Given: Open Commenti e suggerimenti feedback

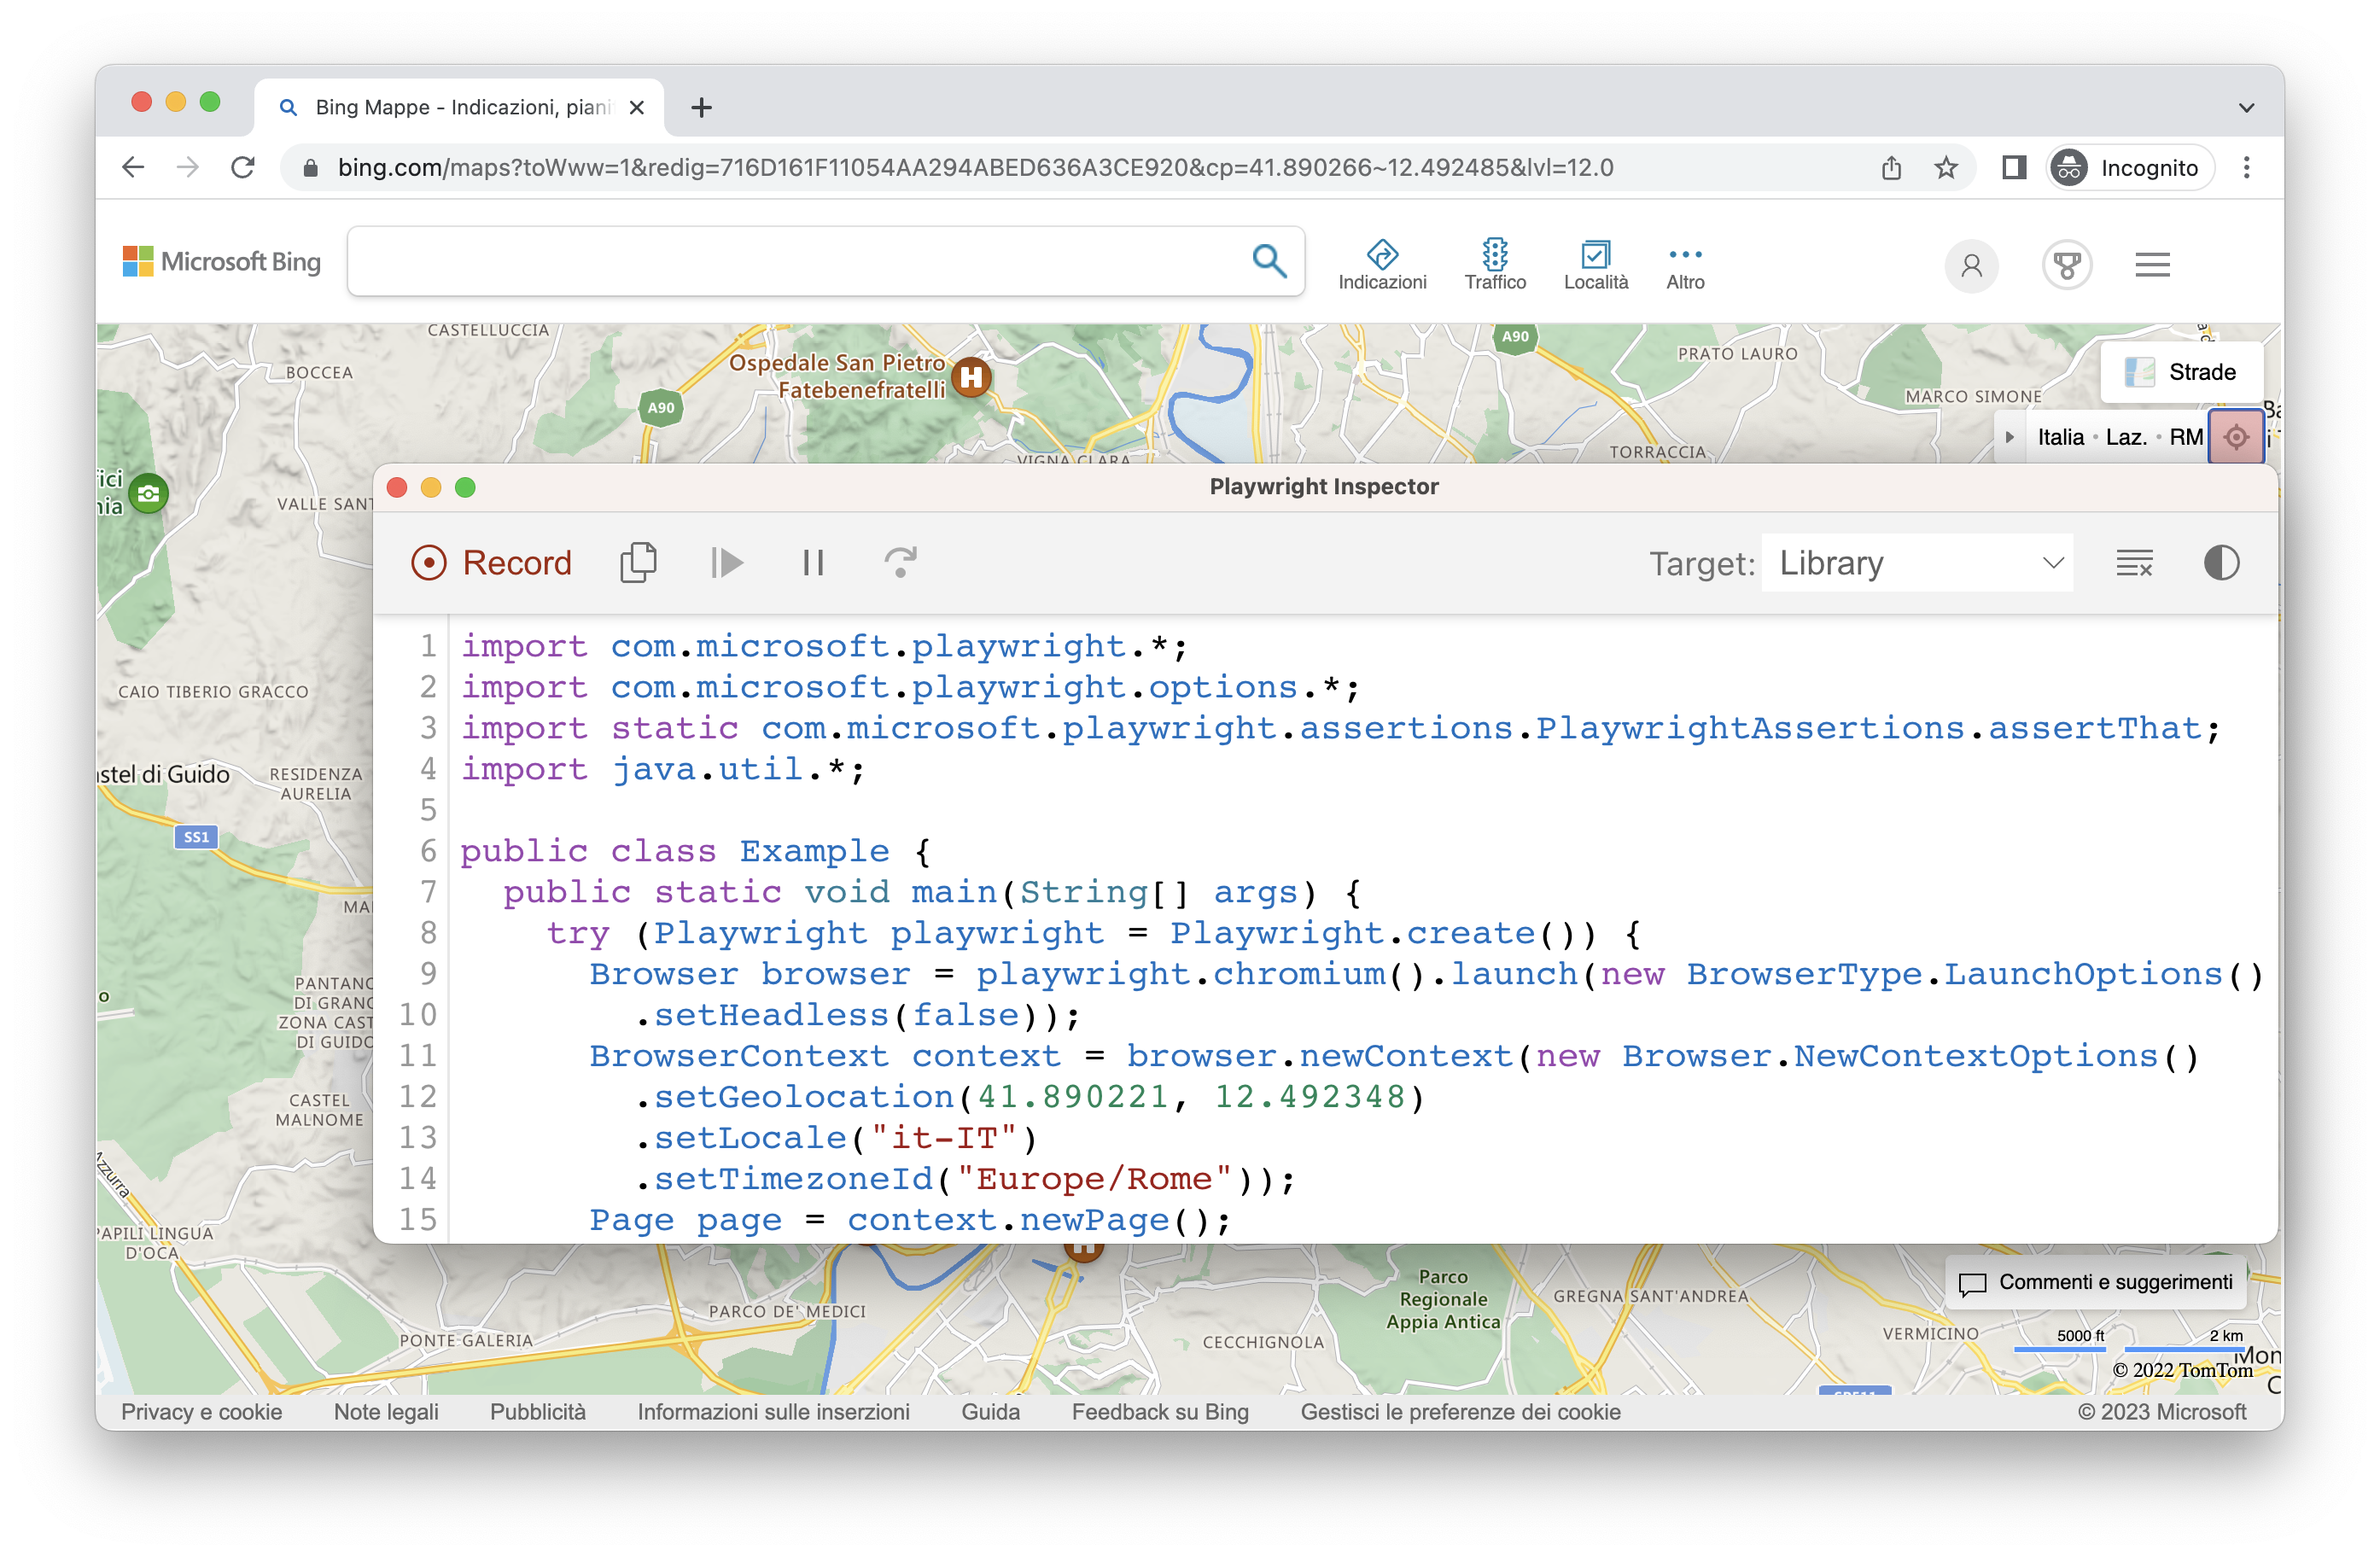Looking at the screenshot, I should tap(2095, 1282).
